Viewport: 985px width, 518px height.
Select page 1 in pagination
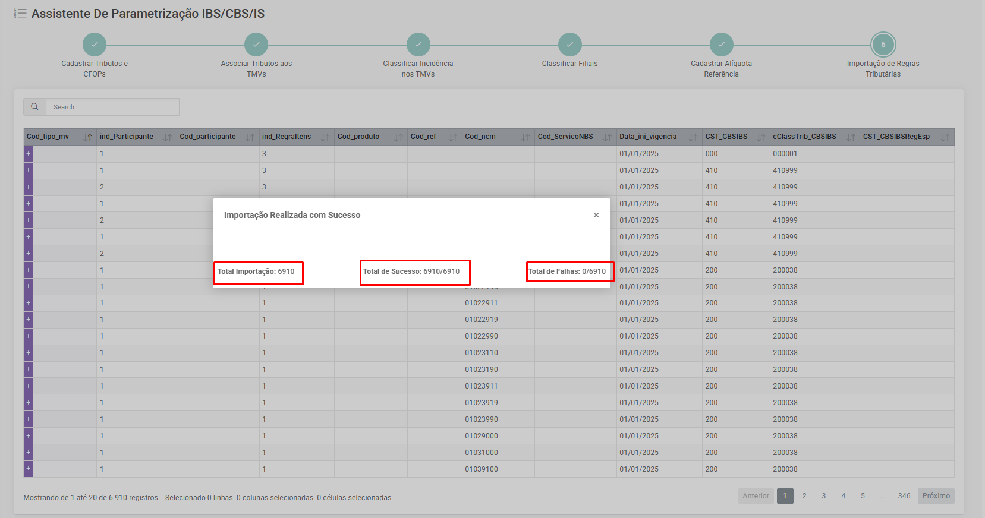click(785, 496)
